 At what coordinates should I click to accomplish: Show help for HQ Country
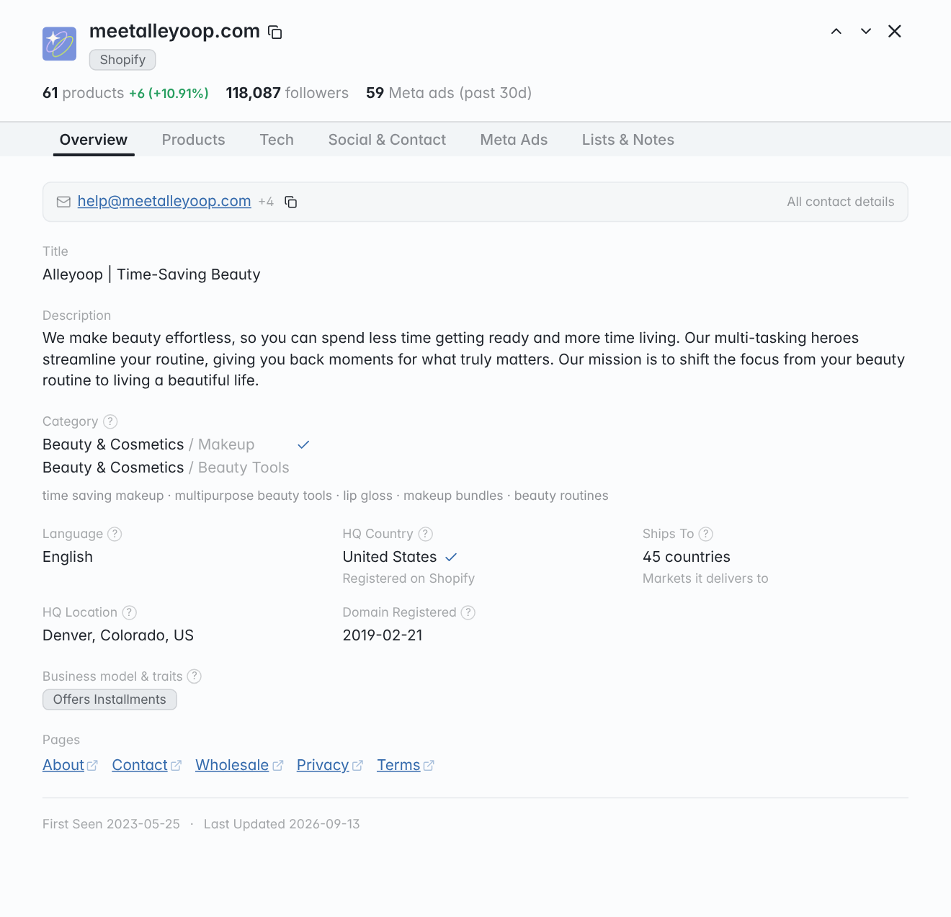point(426,534)
